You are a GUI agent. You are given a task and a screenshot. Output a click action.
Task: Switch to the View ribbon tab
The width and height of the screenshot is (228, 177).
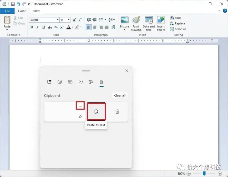36,11
